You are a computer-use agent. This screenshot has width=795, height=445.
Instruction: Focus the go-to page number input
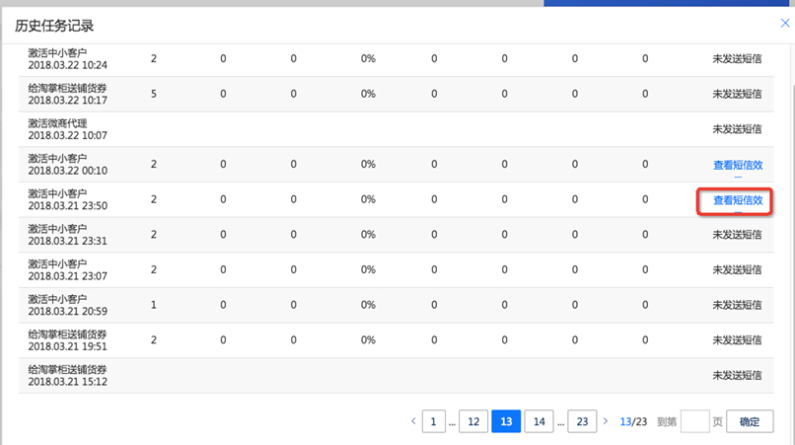[x=694, y=421]
